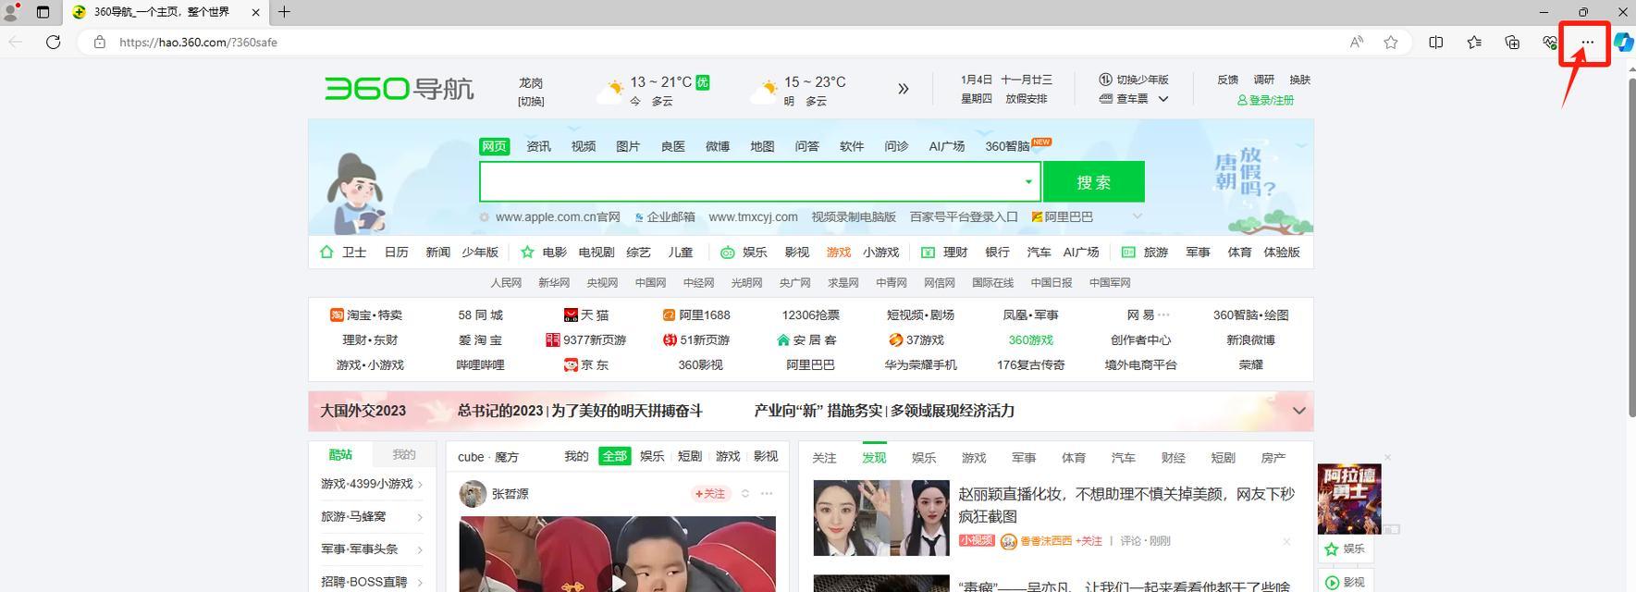Open the 人民网 news link
The width and height of the screenshot is (1636, 592).
tap(506, 283)
